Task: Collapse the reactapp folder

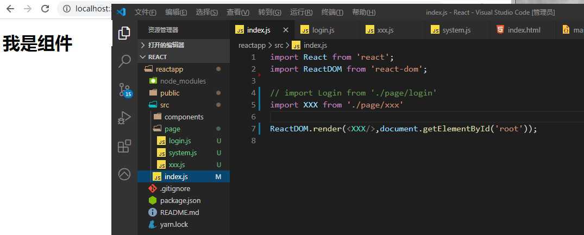Action: pyautogui.click(x=184, y=69)
